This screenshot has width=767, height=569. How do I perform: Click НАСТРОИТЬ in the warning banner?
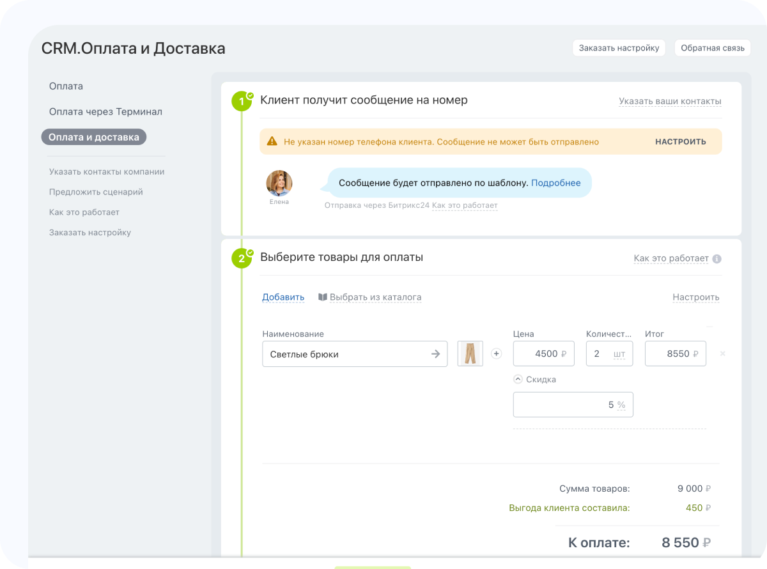coord(680,142)
